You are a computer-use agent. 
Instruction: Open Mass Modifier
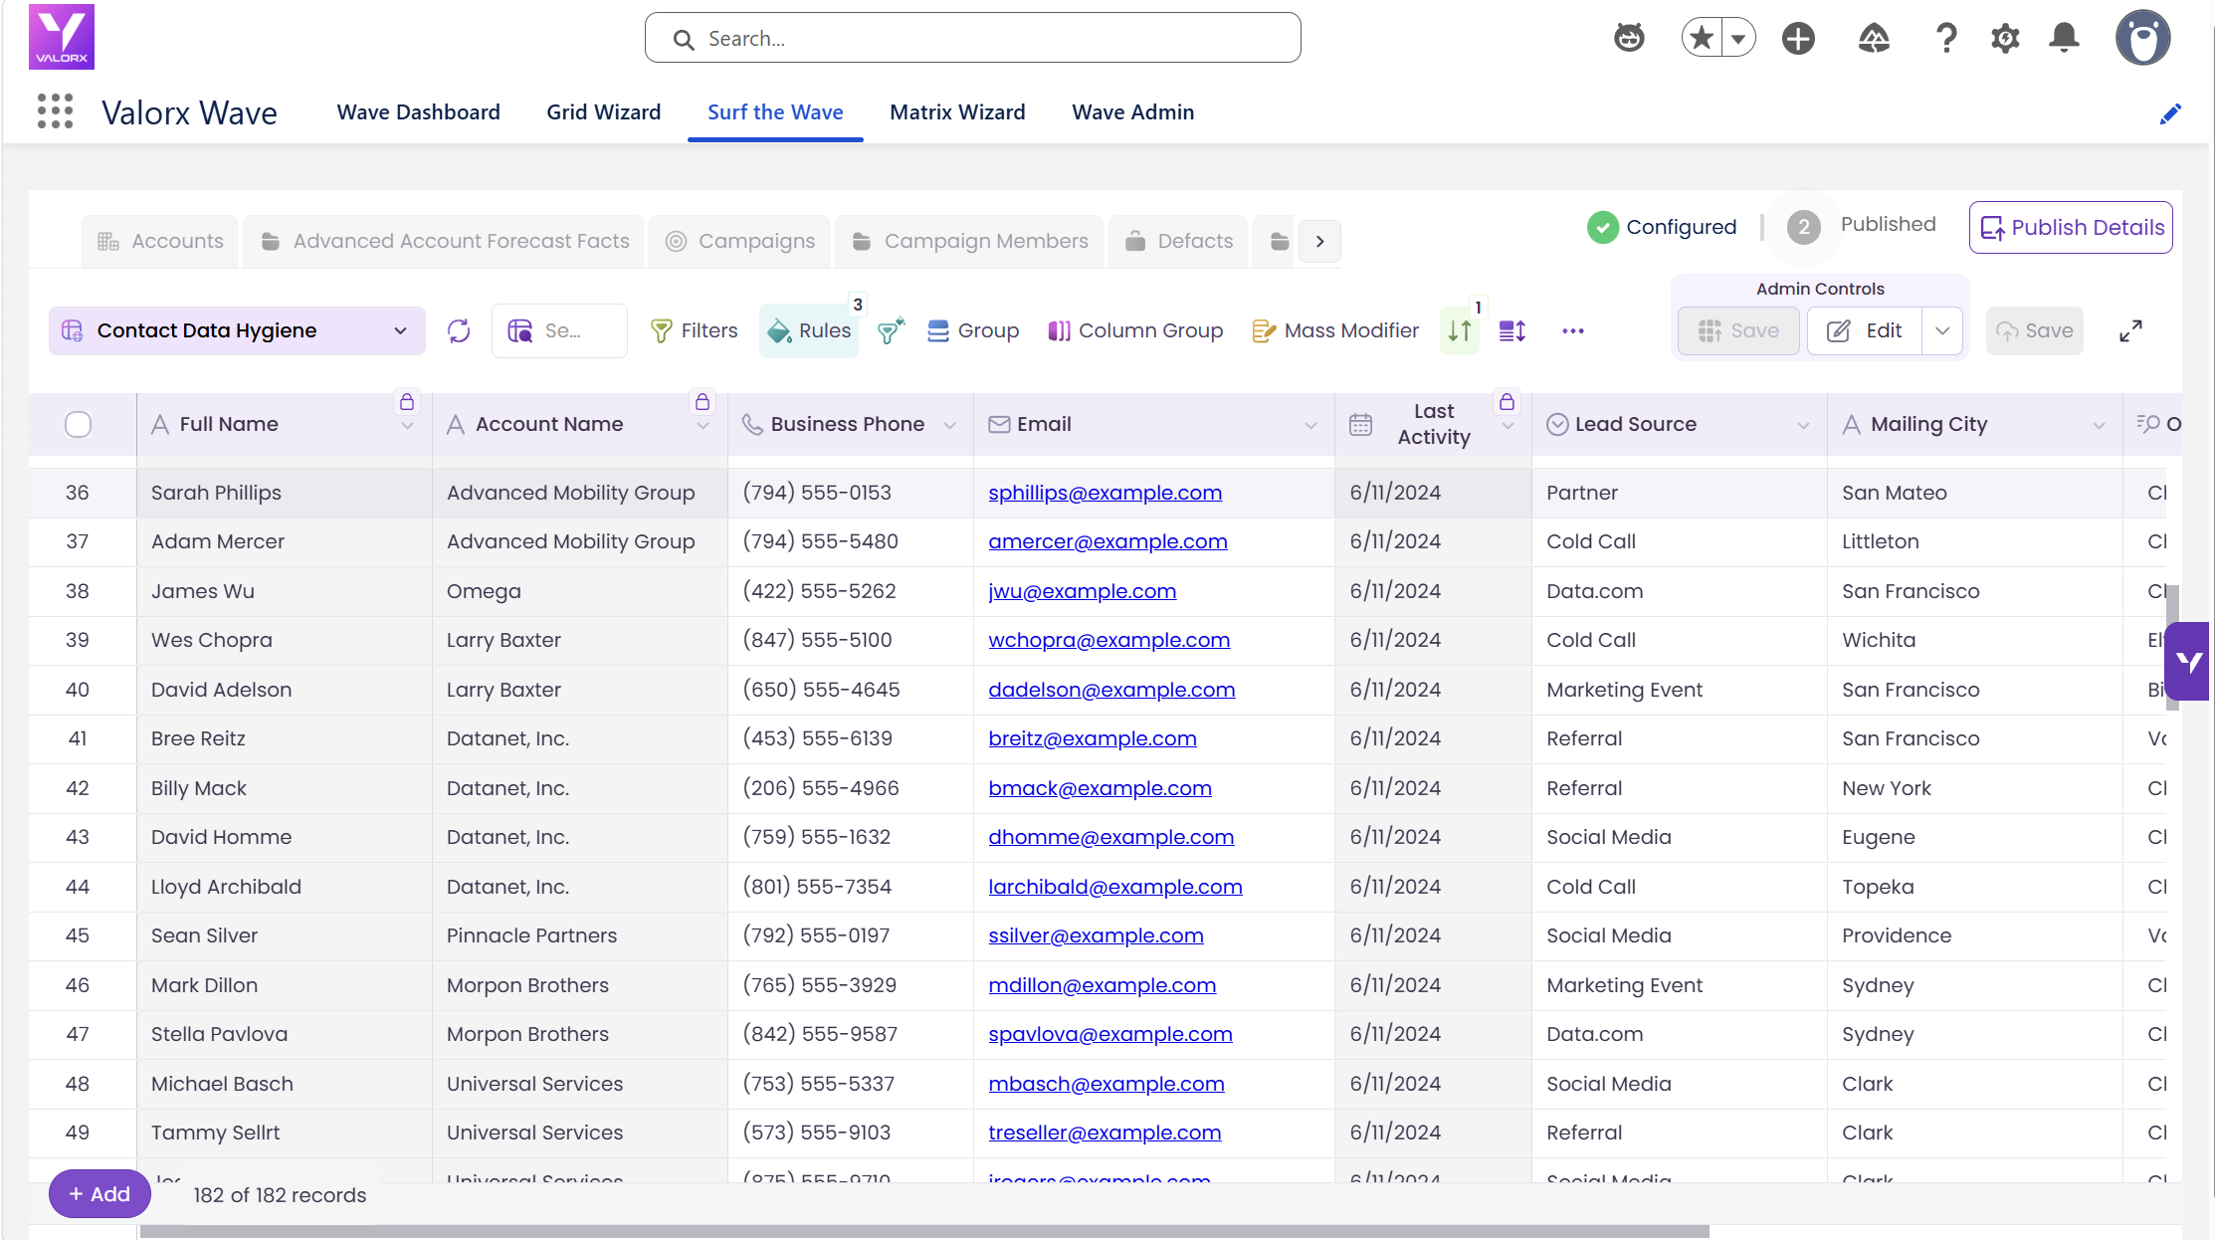point(1334,330)
